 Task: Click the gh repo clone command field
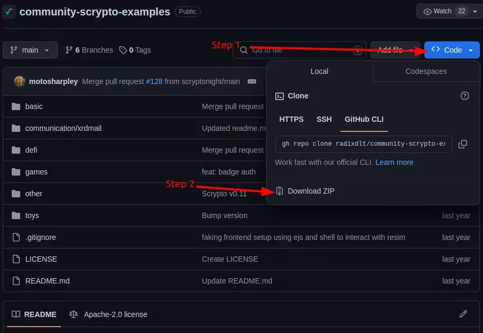pyautogui.click(x=364, y=144)
